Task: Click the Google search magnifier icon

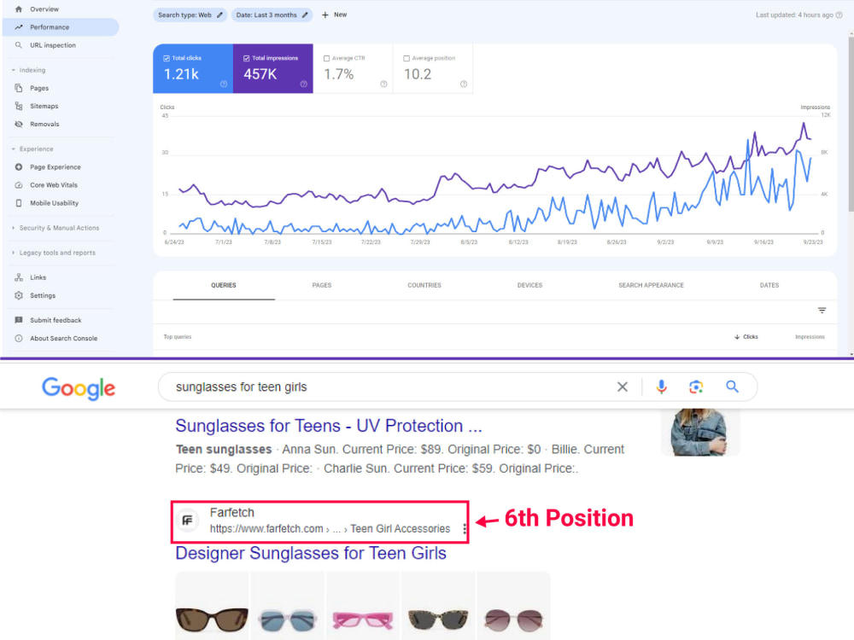Action: (732, 387)
